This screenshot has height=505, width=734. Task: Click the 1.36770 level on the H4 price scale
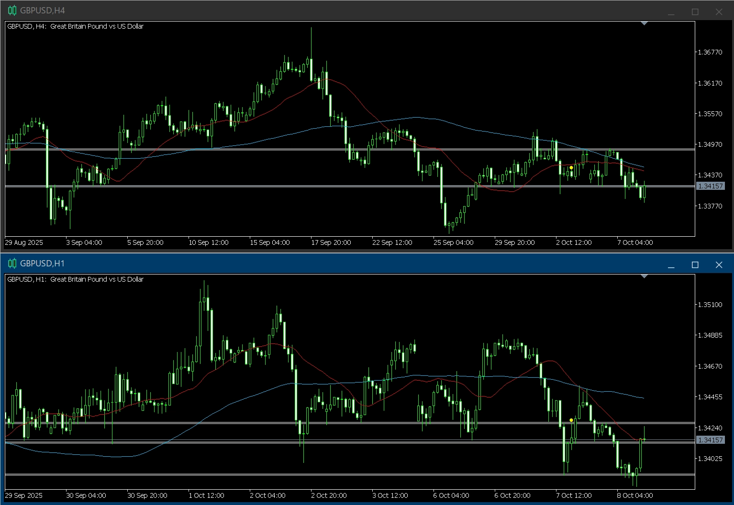[710, 52]
